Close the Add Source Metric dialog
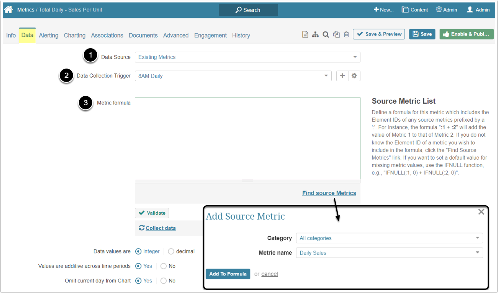498x293 pixels. pos(481,212)
